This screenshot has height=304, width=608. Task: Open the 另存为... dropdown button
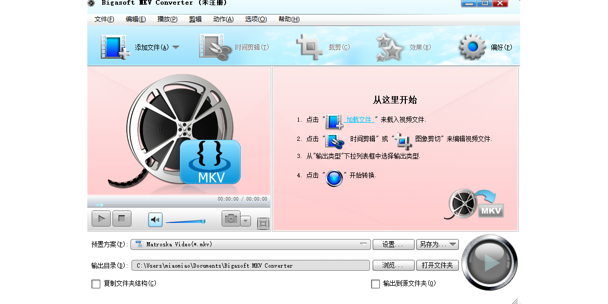tap(438, 244)
